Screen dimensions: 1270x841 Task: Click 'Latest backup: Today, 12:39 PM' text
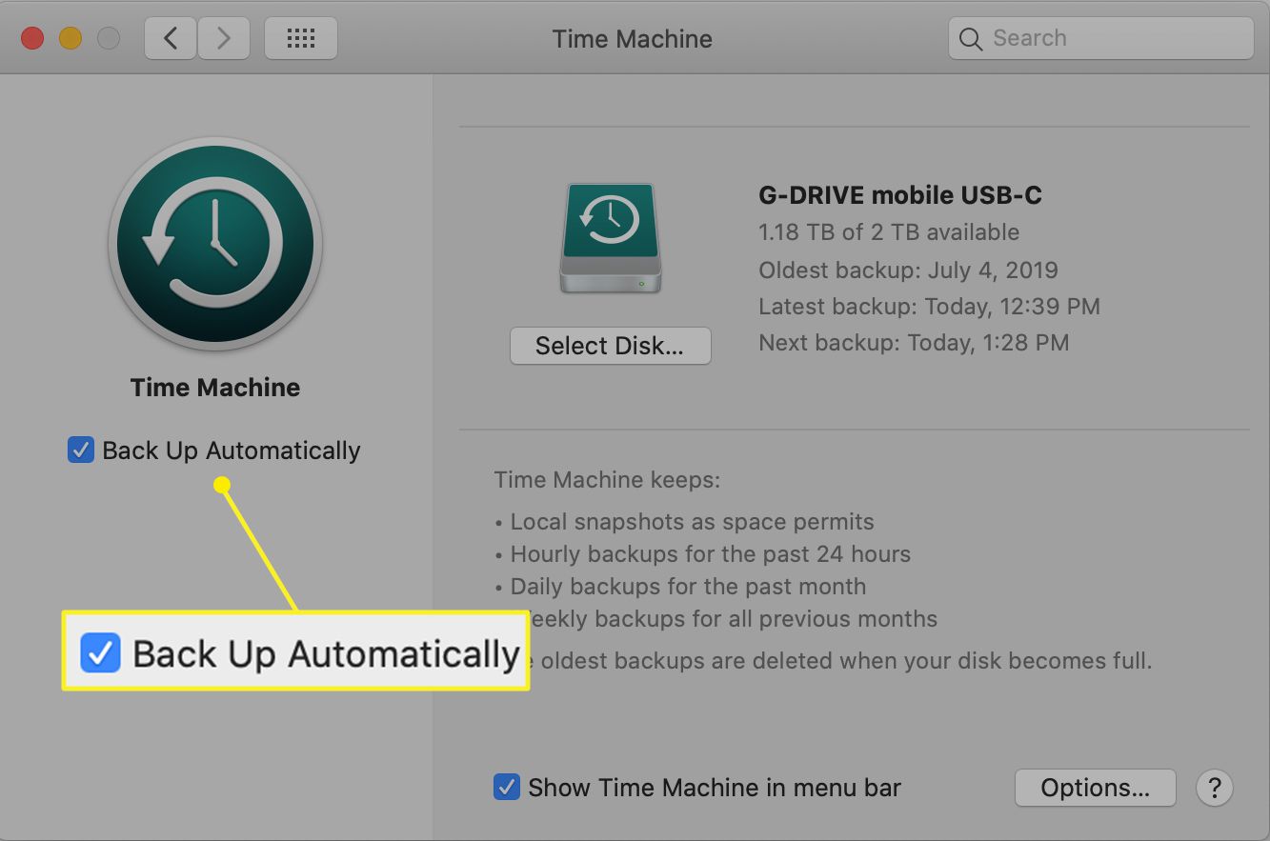coord(929,307)
